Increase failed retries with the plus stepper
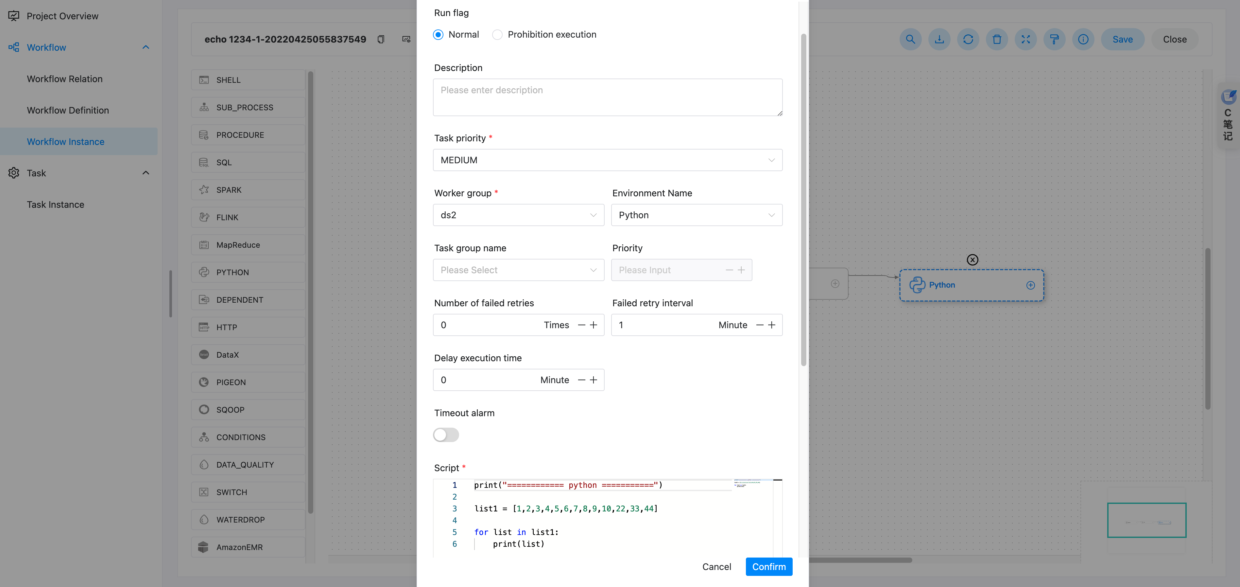Viewport: 1240px width, 587px height. click(593, 325)
